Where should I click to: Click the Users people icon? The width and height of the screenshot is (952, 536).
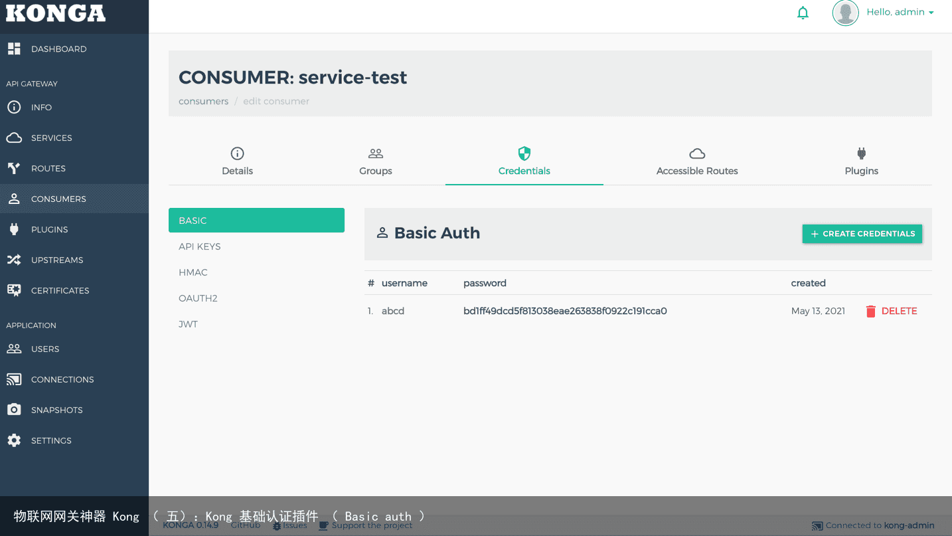(x=14, y=349)
